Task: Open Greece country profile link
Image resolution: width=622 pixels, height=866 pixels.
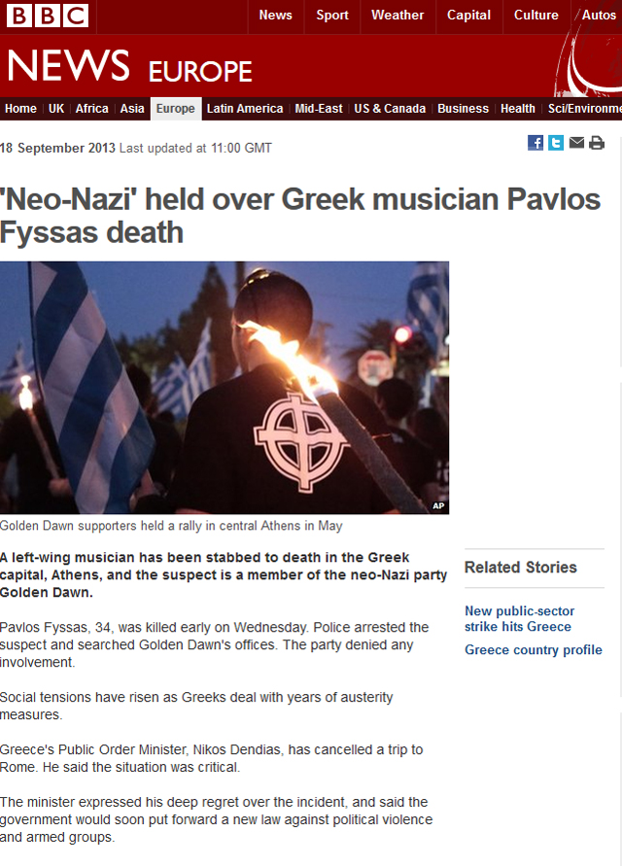Action: [x=533, y=650]
